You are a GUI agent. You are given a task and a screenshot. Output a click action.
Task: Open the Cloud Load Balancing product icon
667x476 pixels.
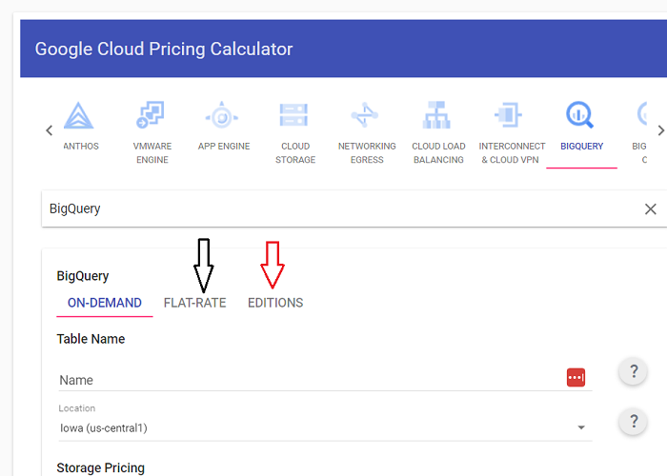[x=436, y=115]
